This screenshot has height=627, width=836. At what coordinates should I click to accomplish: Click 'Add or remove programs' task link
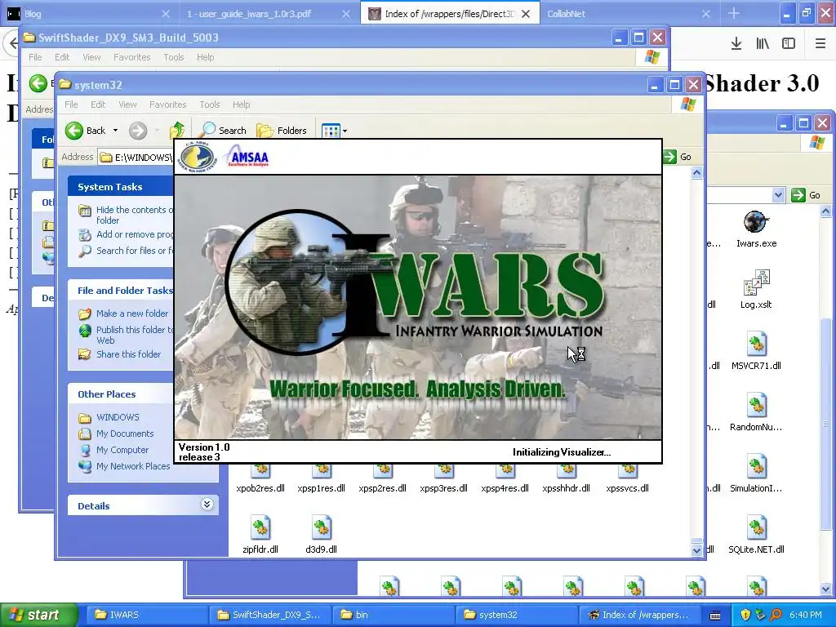(x=135, y=234)
